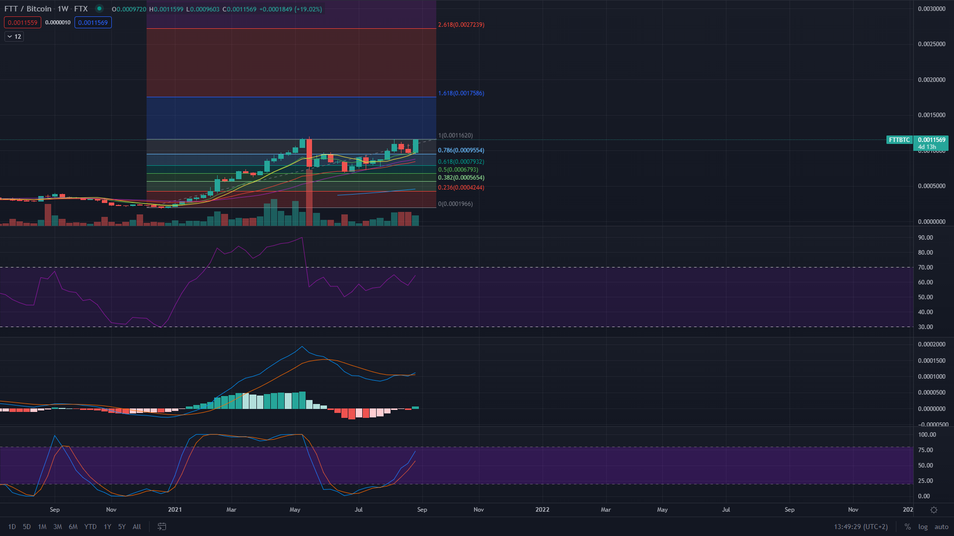This screenshot has width=954, height=536.
Task: Select the 3M time range
Action: (x=58, y=527)
